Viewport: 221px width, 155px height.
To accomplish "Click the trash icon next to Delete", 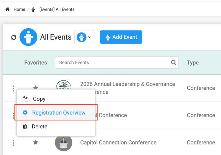I will click(25, 126).
